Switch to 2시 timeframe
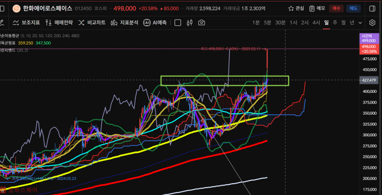This screenshot has height=195, width=382. [305, 23]
